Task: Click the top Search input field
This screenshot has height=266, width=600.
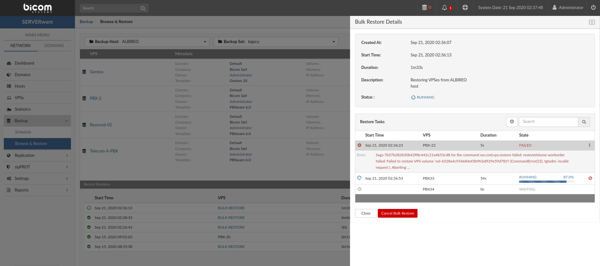Action: [109, 8]
